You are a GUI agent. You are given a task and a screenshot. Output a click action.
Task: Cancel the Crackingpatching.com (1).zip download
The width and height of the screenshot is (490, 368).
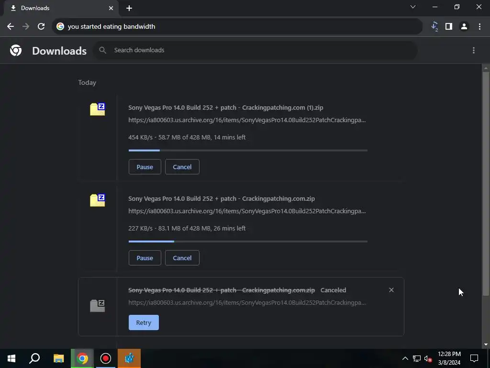(x=182, y=167)
